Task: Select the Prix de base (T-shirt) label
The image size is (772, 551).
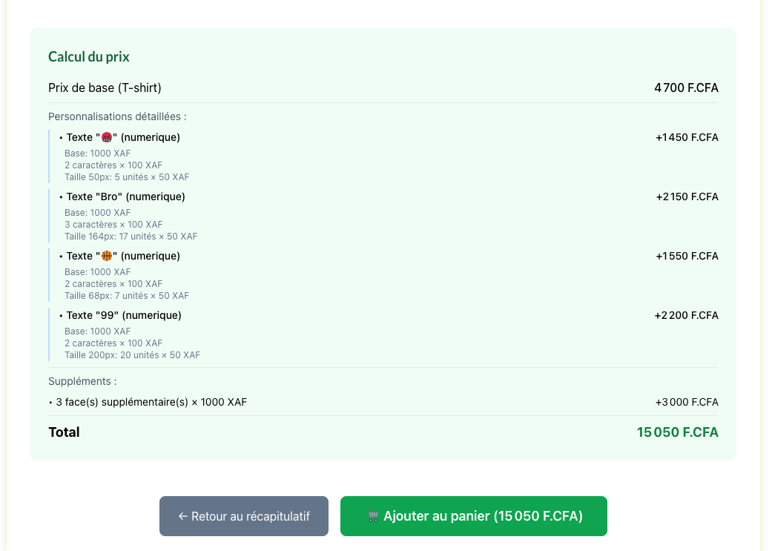Action: pyautogui.click(x=105, y=88)
